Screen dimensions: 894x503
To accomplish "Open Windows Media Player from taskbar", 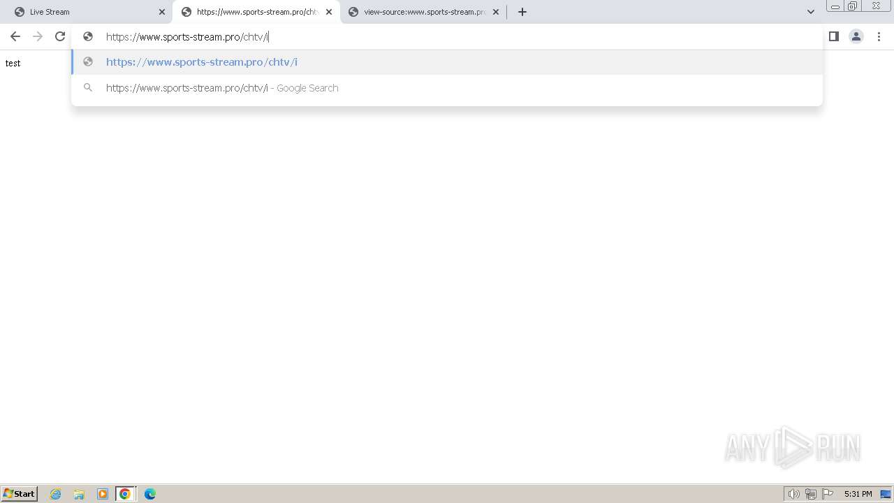I will 103,494.
